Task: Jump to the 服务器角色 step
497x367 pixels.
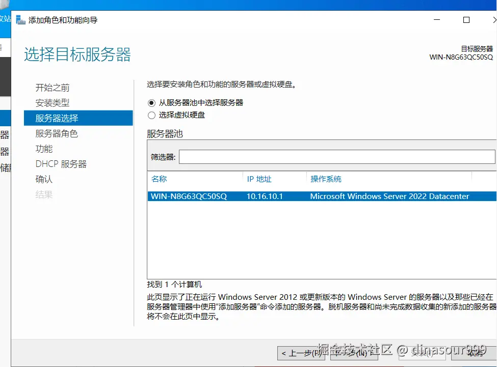Action: (x=57, y=133)
